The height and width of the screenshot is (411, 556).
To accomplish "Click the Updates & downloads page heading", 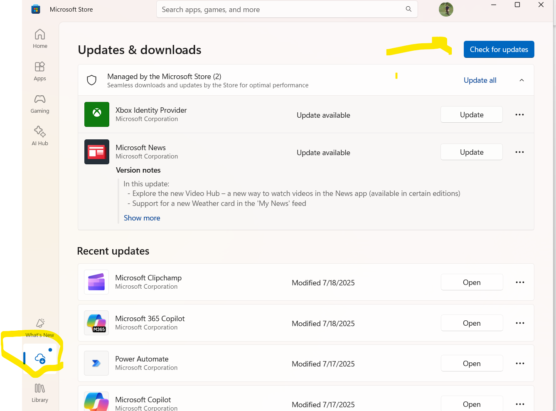I will pyautogui.click(x=140, y=50).
